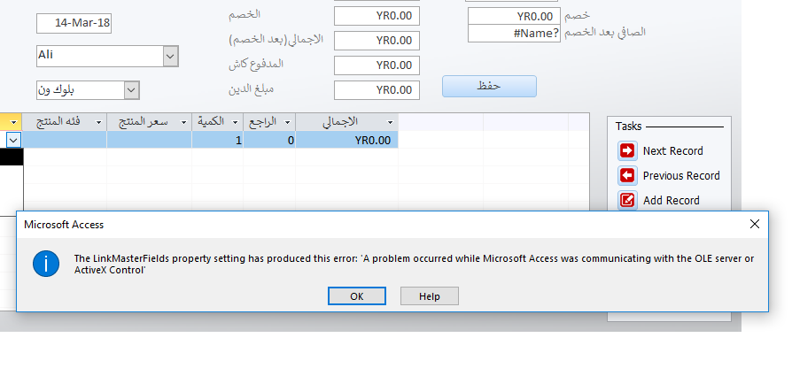
Task: Open the dropdown in the selected grid row
Action: [x=13, y=140]
